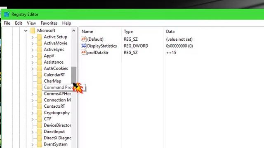Screen dimensions: 264x148
Task: Collapse the Microsoft key
Action: [x=26, y=31]
